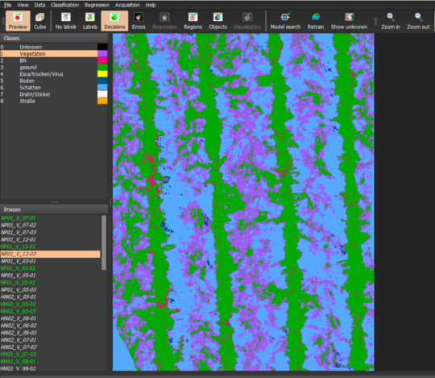This screenshot has width=435, height=378.
Task: Toggle the Decisions overlay
Action: tap(114, 21)
